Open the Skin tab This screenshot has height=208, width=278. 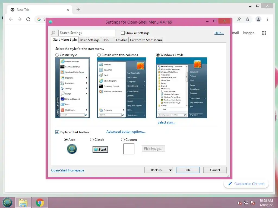[107, 40]
